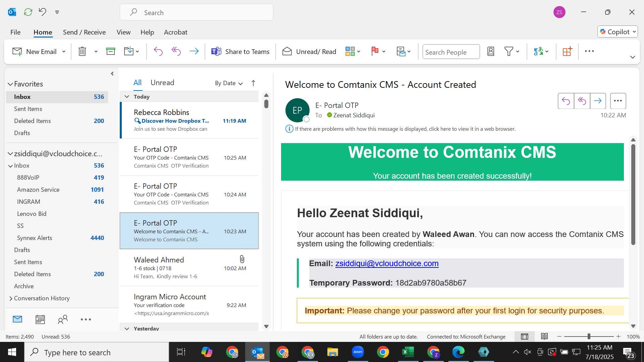Open more navigation options ellipsis
The image size is (644, 362).
[86, 319]
